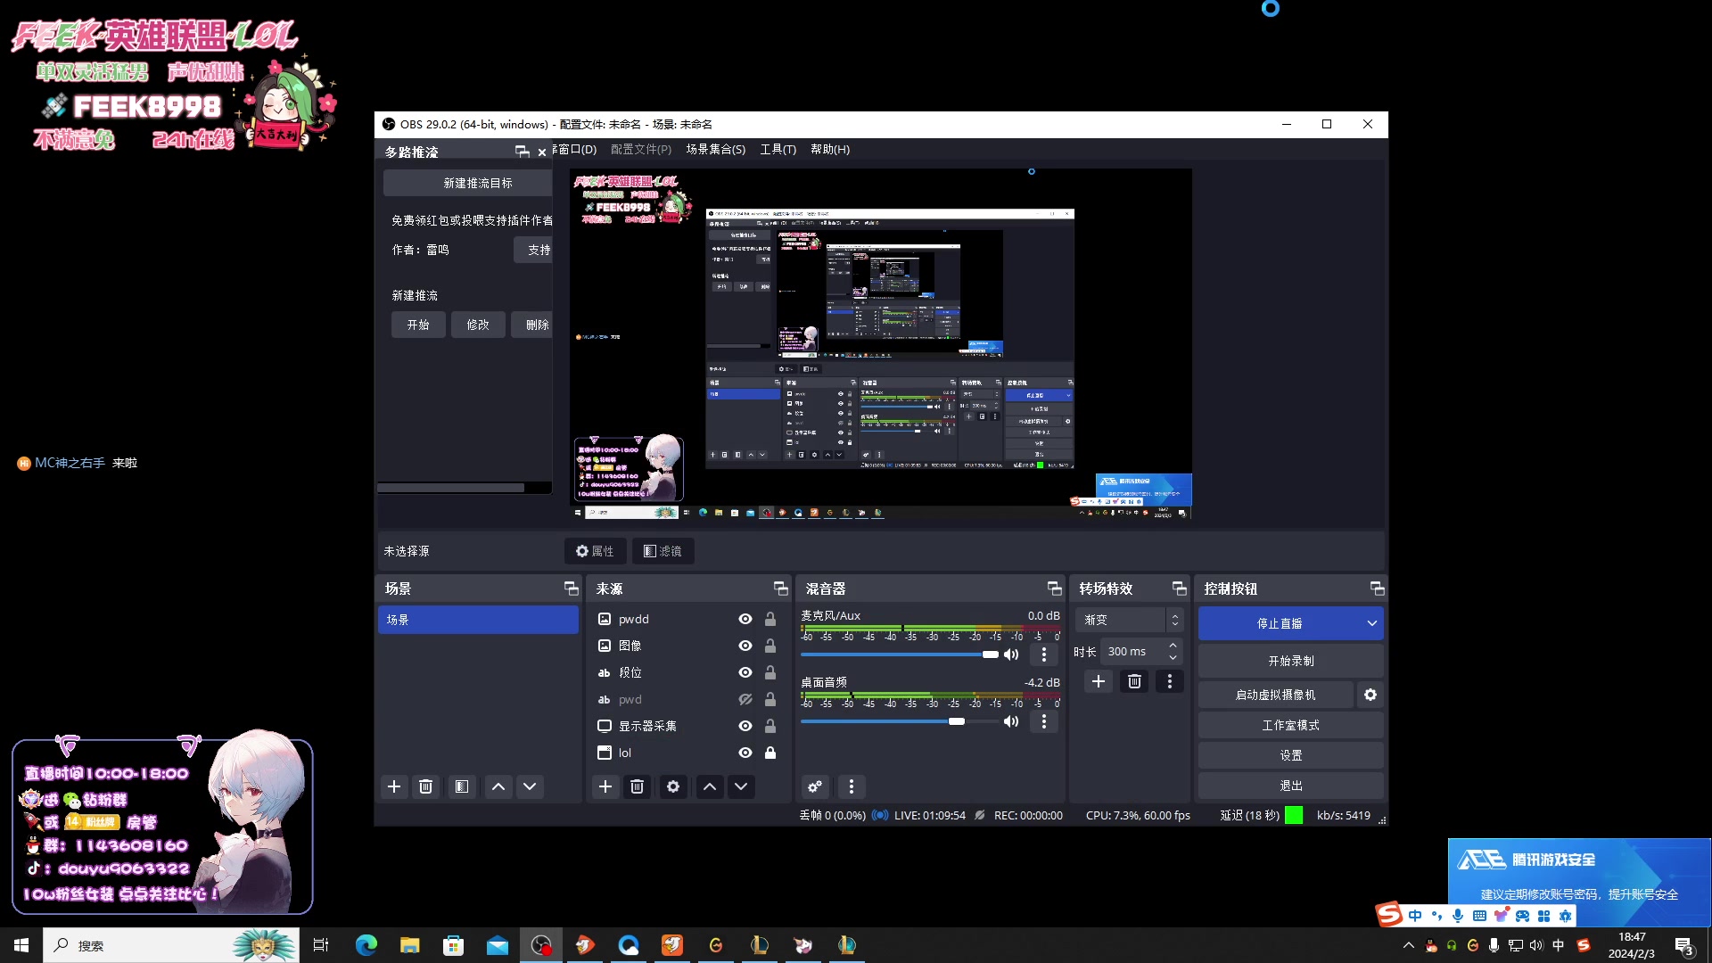
Task: Open scene filters icon in Scenes panel
Action: pyautogui.click(x=461, y=786)
